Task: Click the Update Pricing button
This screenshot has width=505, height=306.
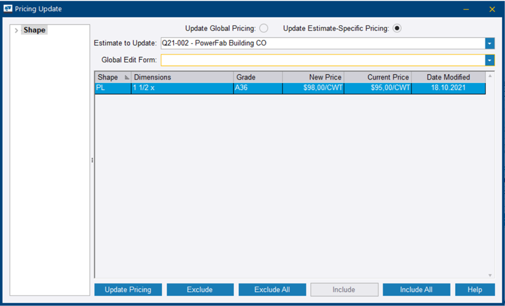Action: (x=128, y=289)
